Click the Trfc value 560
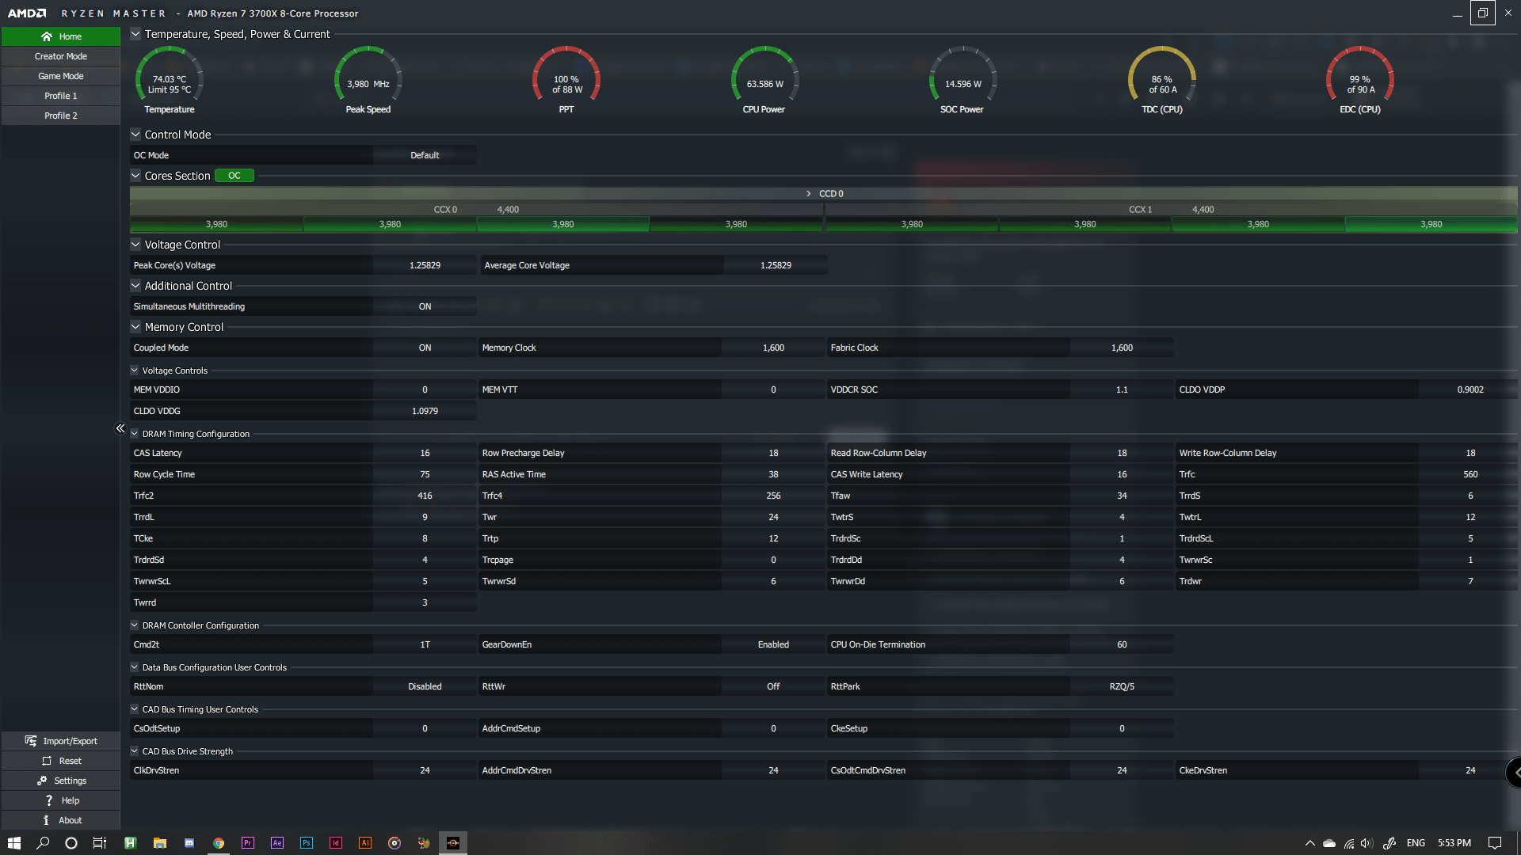1521x855 pixels. coord(1470,474)
